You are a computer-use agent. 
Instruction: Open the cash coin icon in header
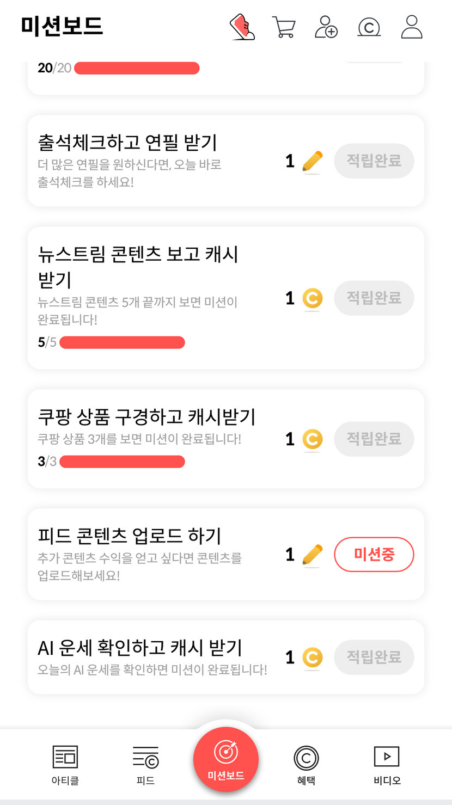pyautogui.click(x=369, y=27)
